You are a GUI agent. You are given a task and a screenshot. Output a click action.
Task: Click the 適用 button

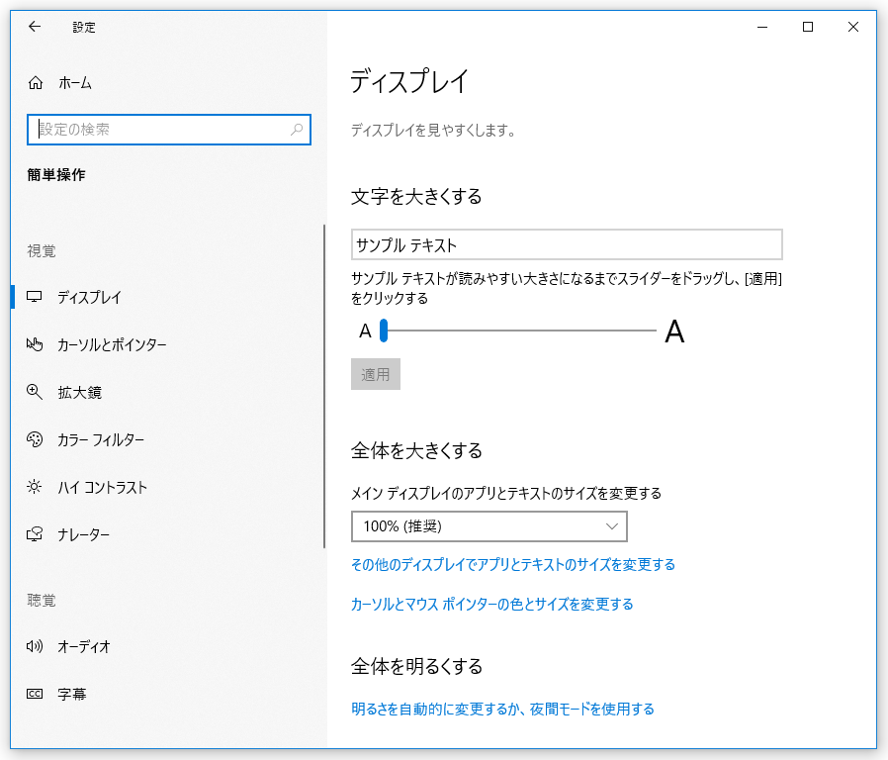pos(376,374)
